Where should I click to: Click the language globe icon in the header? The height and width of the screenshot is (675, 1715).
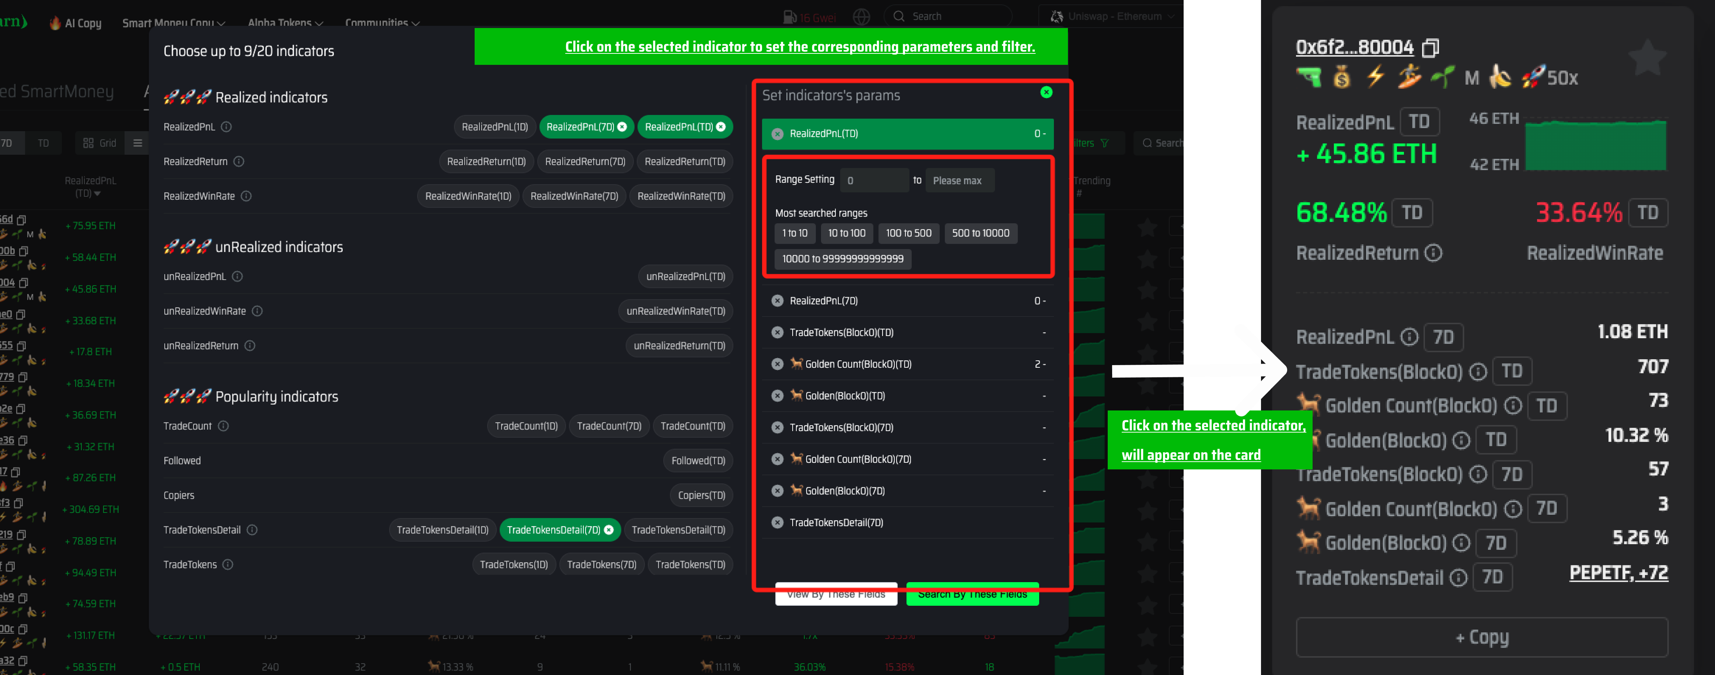pyautogui.click(x=862, y=17)
